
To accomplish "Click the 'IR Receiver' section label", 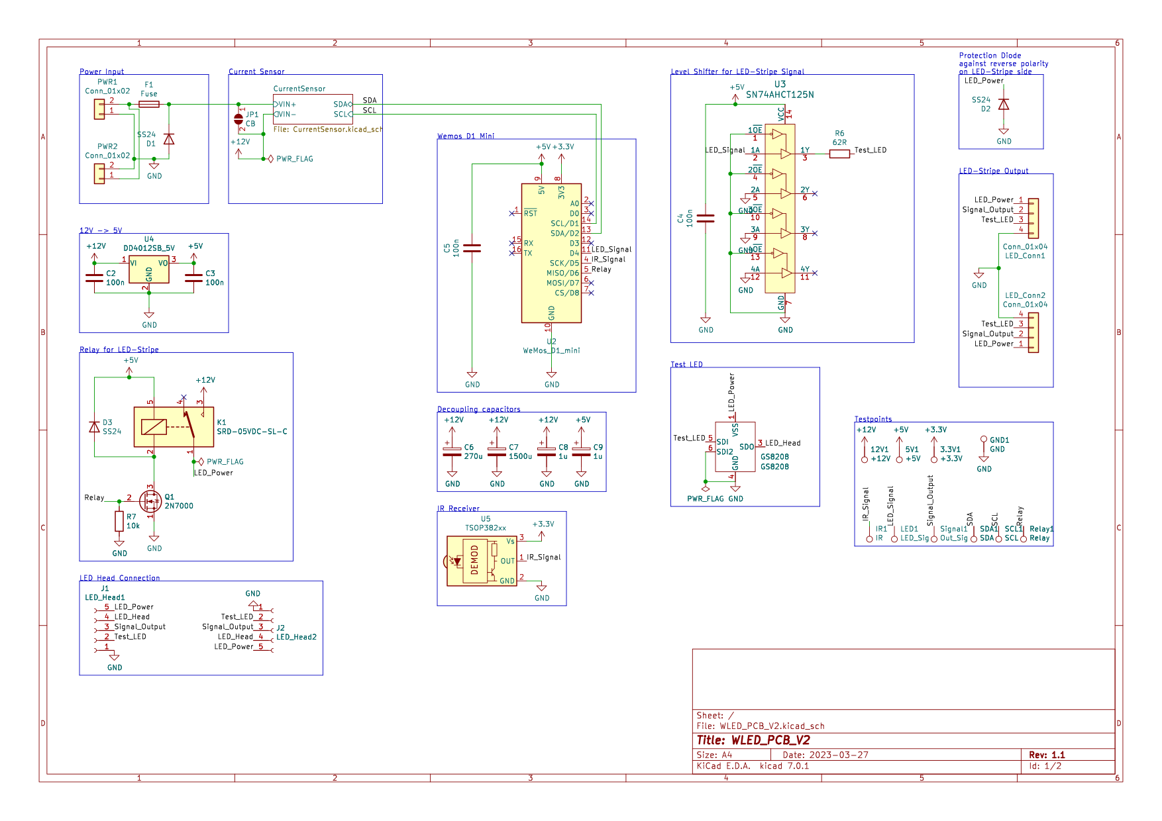I will [x=458, y=508].
